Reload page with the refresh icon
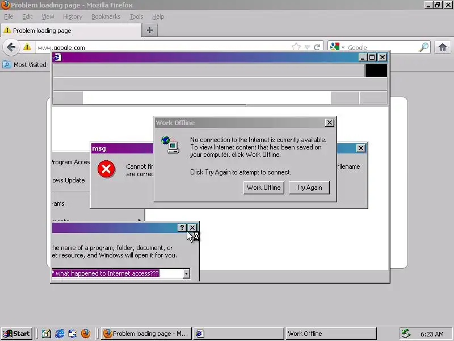454x341 pixels. coord(317,47)
